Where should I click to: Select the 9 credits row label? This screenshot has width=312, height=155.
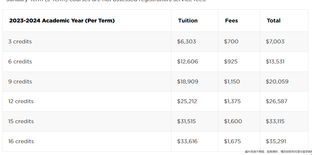[20, 82]
